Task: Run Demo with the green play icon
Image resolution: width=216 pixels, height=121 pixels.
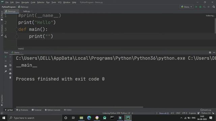Action: 196,7
